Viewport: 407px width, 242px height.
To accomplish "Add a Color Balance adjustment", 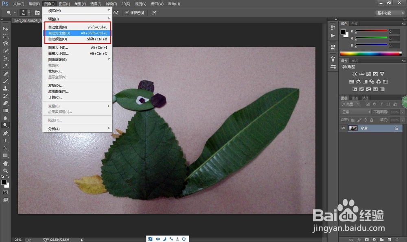I will (x=358, y=82).
